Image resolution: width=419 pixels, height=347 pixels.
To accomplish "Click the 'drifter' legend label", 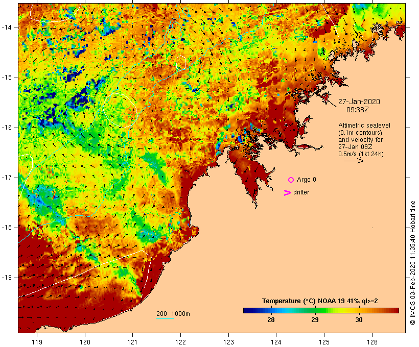I will pos(301,192).
